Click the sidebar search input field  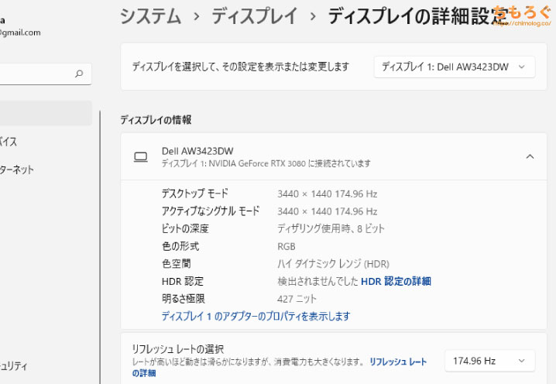click(x=44, y=74)
